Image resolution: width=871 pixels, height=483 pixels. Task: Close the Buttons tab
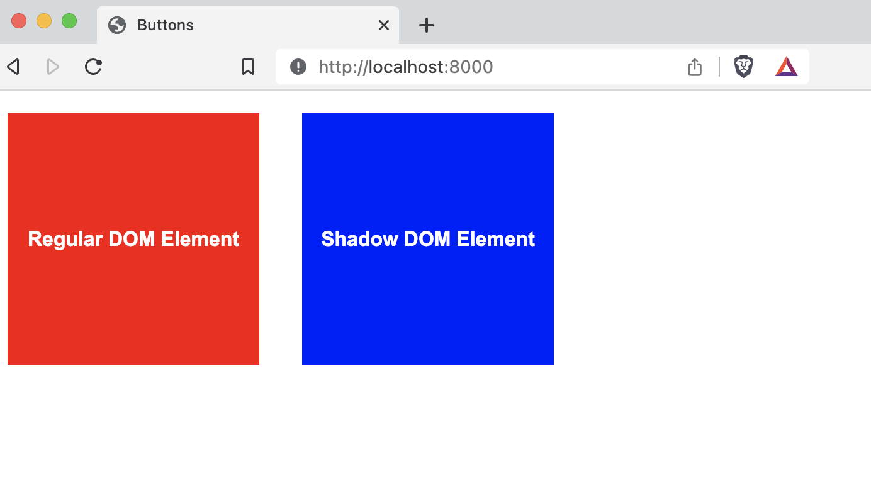pyautogui.click(x=384, y=25)
